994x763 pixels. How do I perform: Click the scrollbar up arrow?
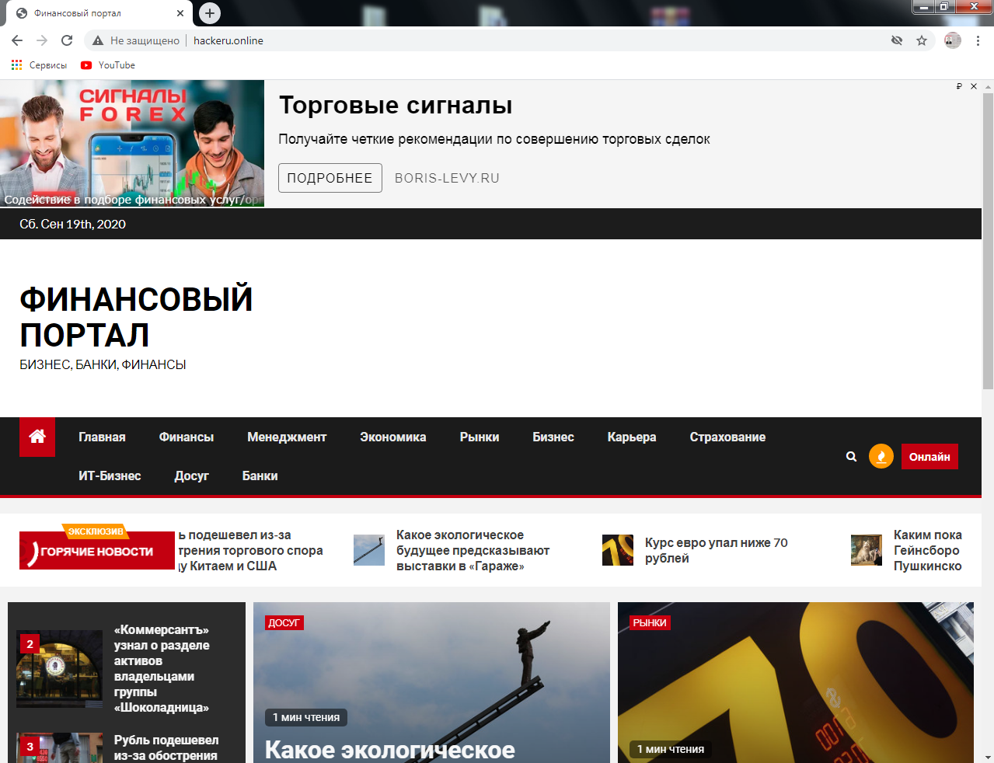click(x=988, y=85)
